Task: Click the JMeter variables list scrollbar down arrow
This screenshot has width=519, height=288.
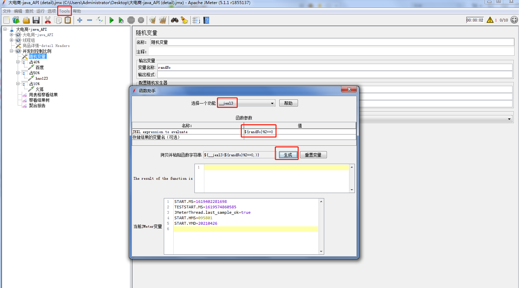Action: click(321, 252)
